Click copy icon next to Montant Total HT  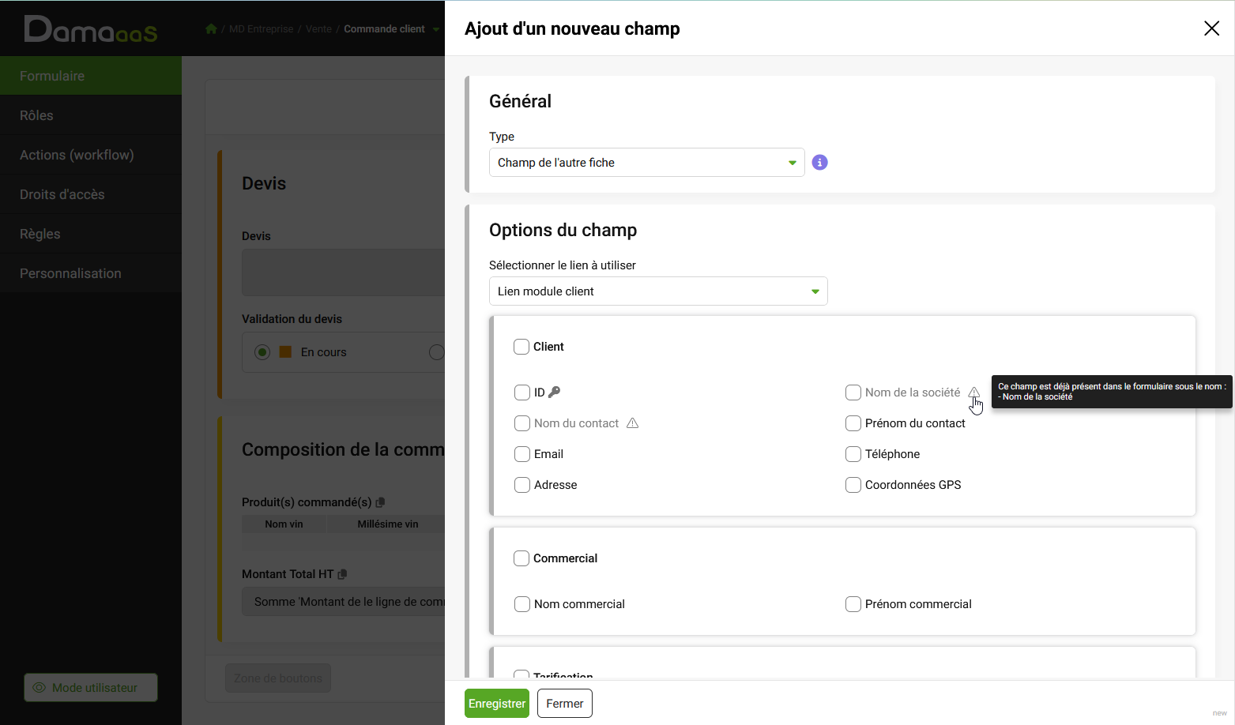(x=342, y=574)
